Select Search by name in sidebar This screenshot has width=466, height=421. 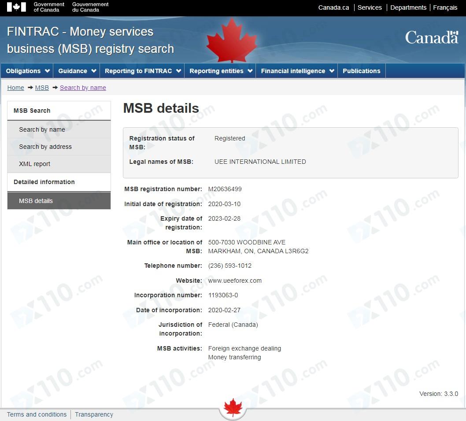(59, 129)
